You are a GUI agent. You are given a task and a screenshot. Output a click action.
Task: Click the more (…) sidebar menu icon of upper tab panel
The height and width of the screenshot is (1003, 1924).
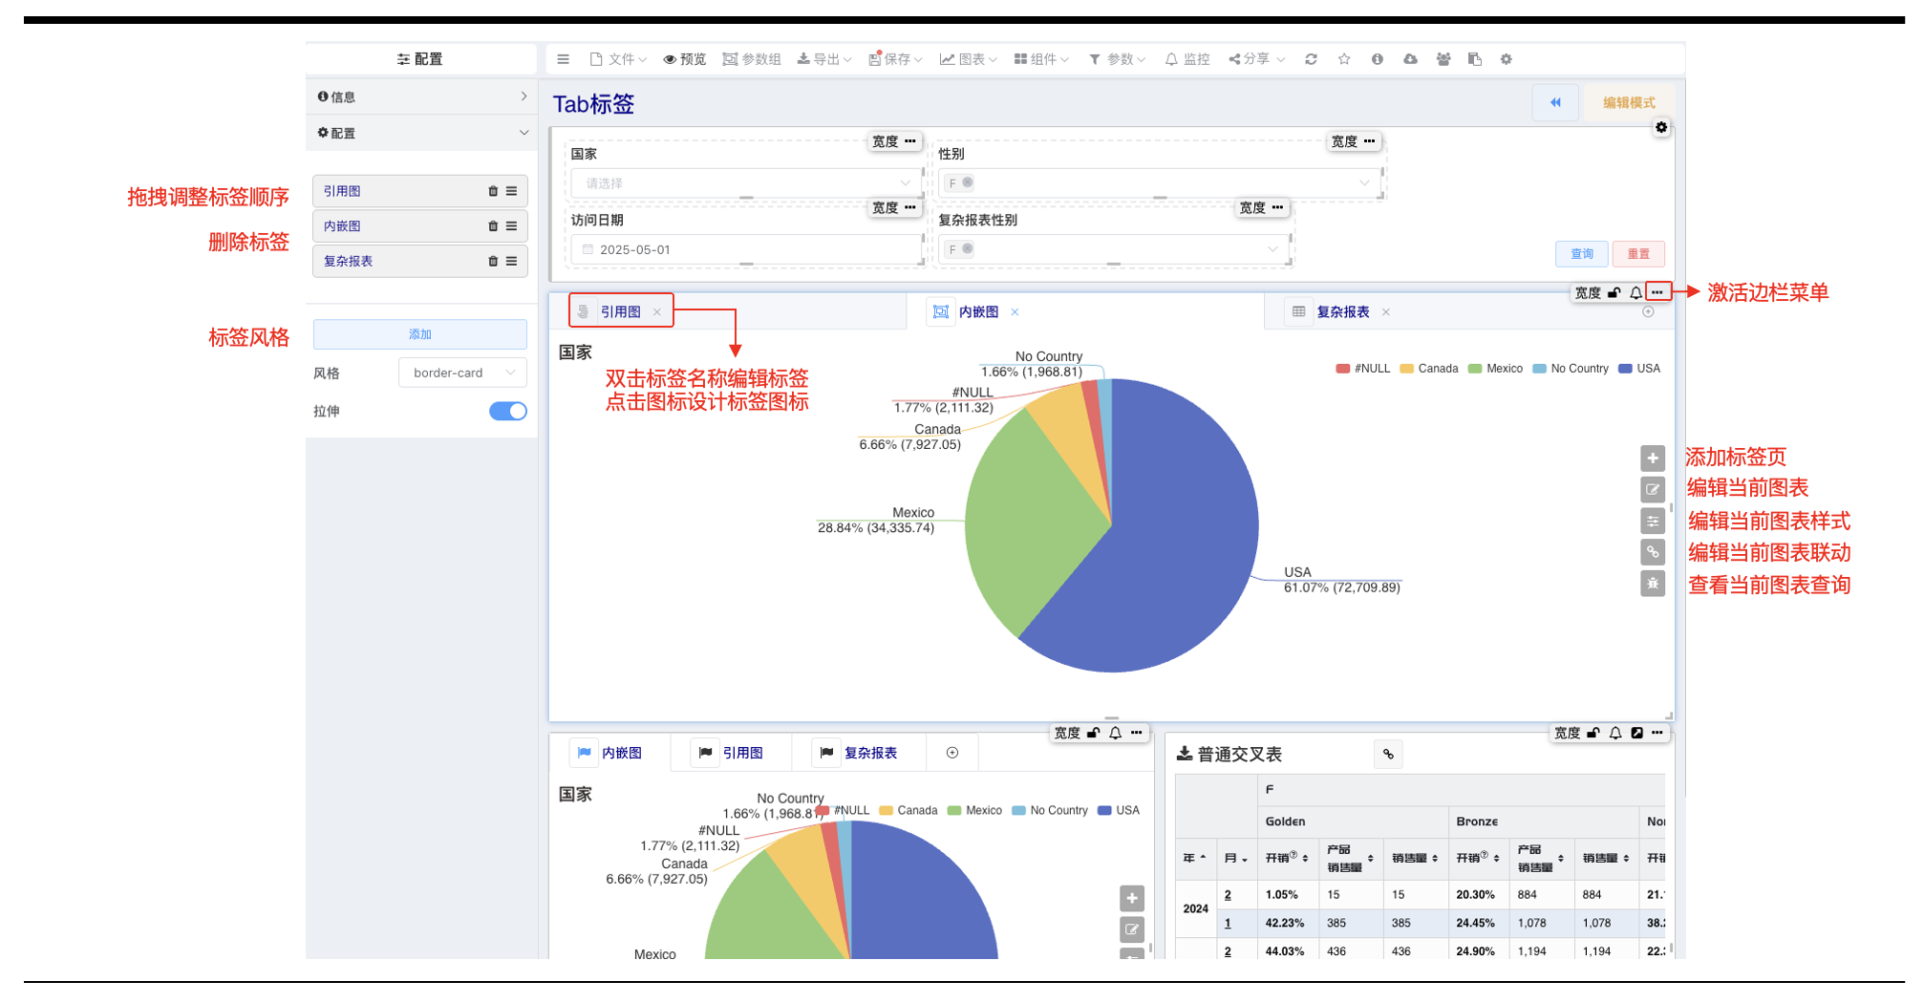coord(1657,292)
